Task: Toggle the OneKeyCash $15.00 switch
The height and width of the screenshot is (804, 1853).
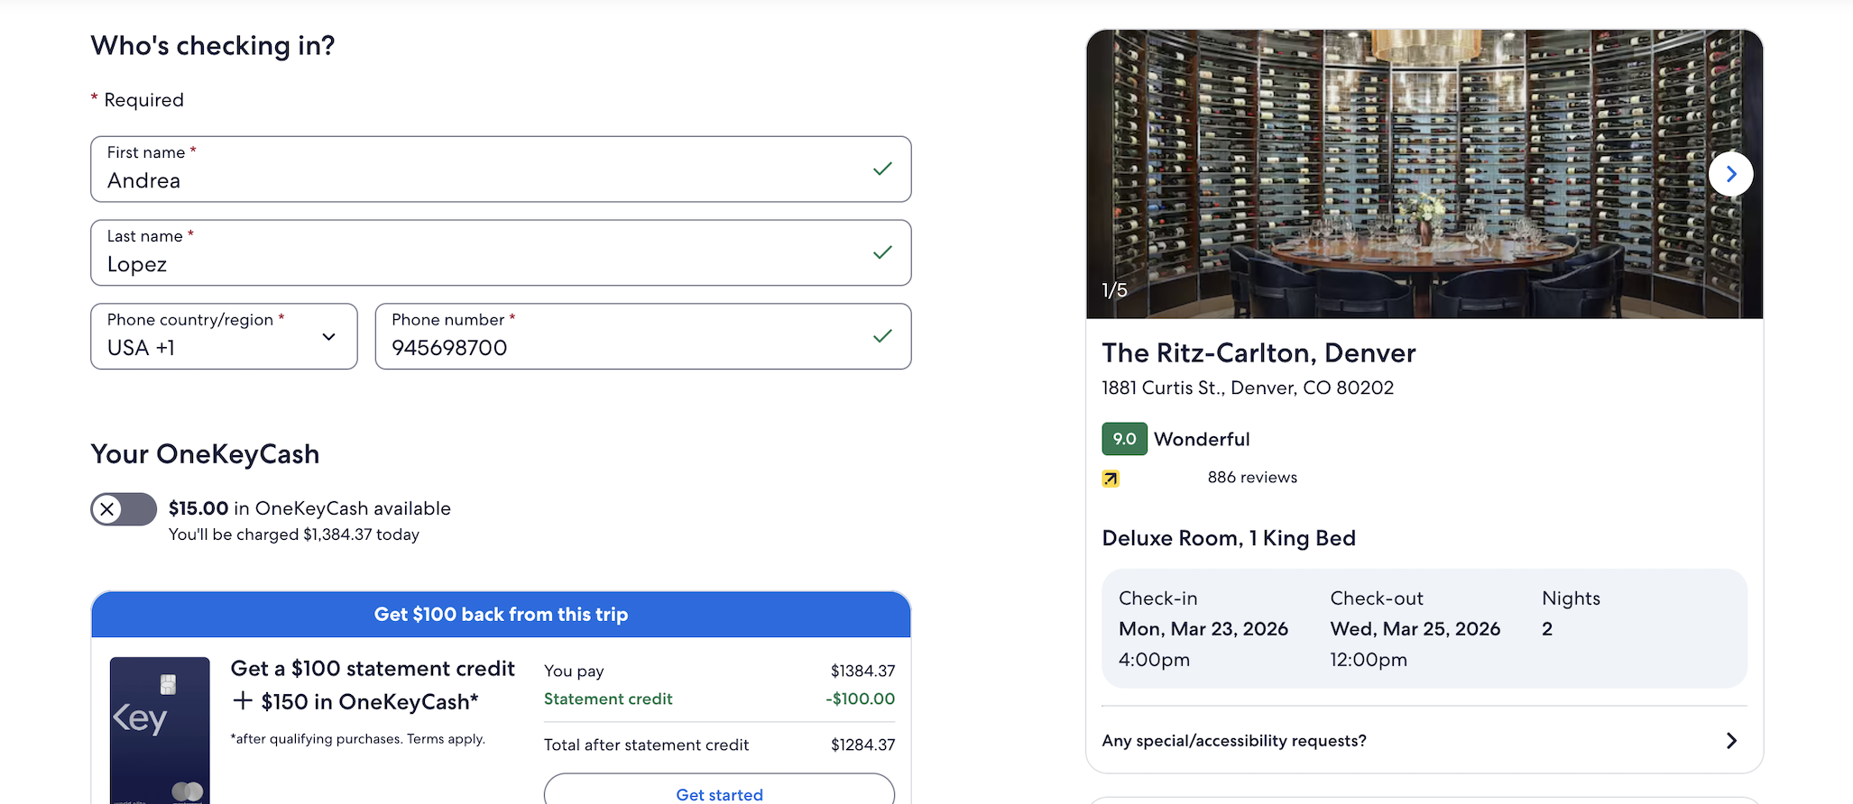Action: coord(124,509)
